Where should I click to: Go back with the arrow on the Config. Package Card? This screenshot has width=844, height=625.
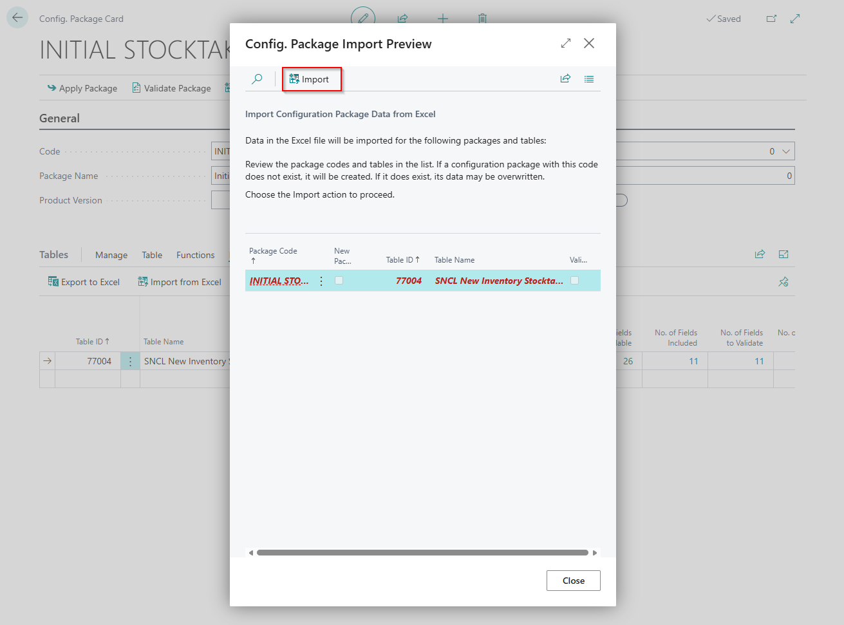point(17,18)
